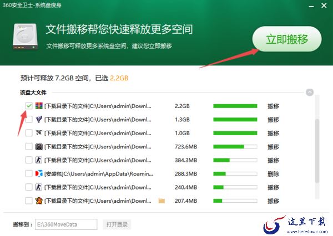Click 搬移 link on the 1.0GB row
Image resolution: width=333 pixels, height=236 pixels.
(273, 133)
